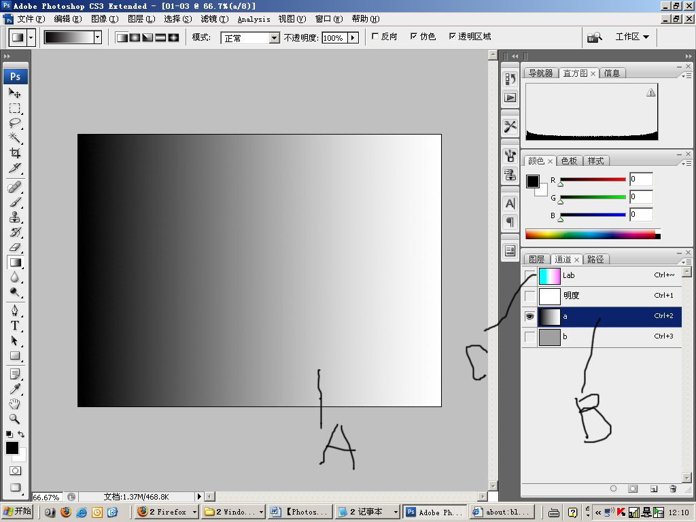Image resolution: width=696 pixels, height=522 pixels.
Task: Open the 图像 menu
Action: pos(105,19)
